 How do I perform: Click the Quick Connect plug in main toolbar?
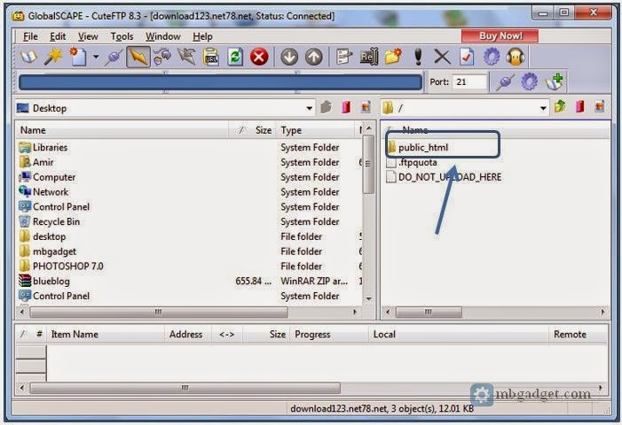pyautogui.click(x=114, y=58)
